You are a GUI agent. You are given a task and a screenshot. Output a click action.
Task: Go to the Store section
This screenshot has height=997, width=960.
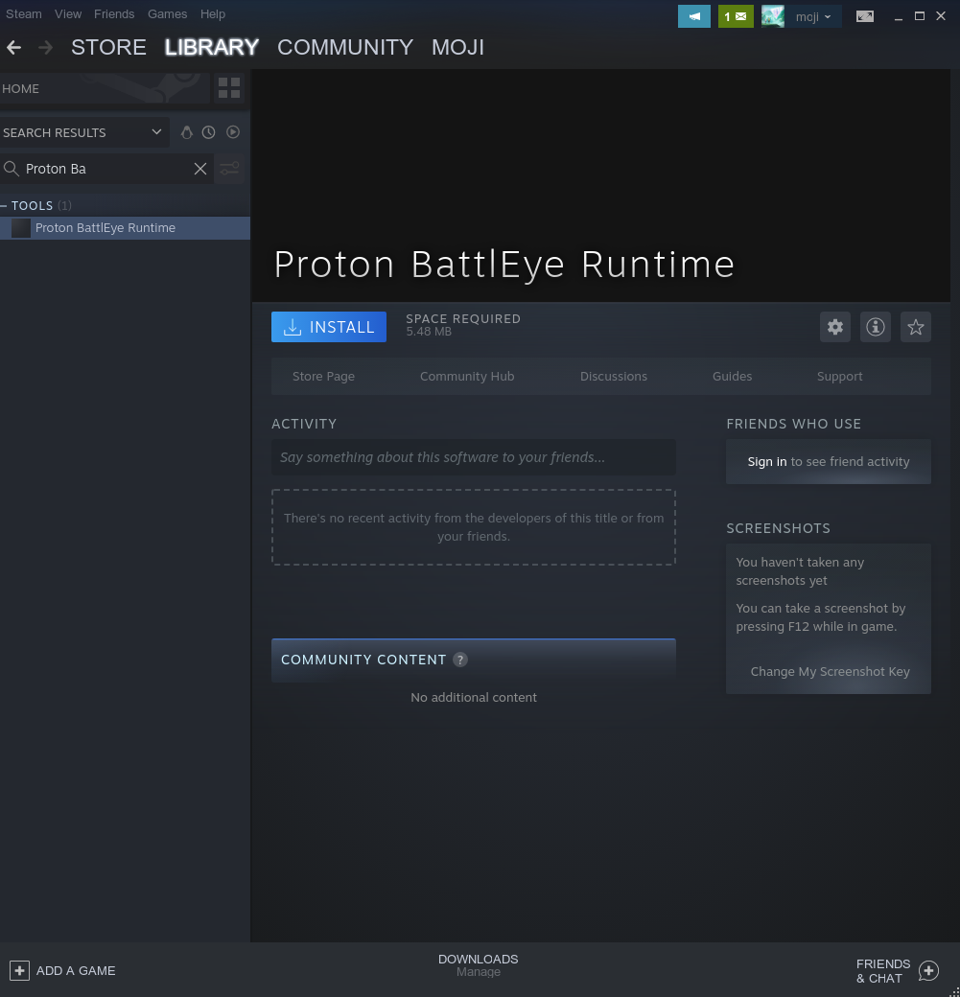tap(108, 47)
